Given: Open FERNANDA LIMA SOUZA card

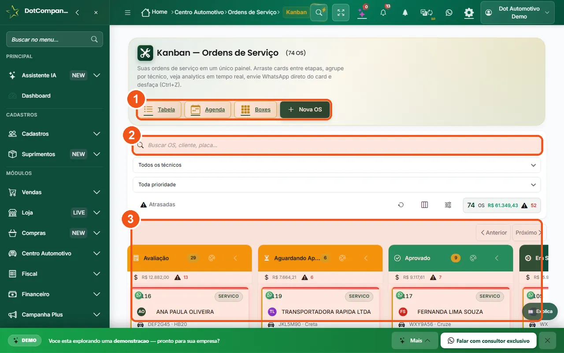Looking at the screenshot, I should click(x=450, y=312).
